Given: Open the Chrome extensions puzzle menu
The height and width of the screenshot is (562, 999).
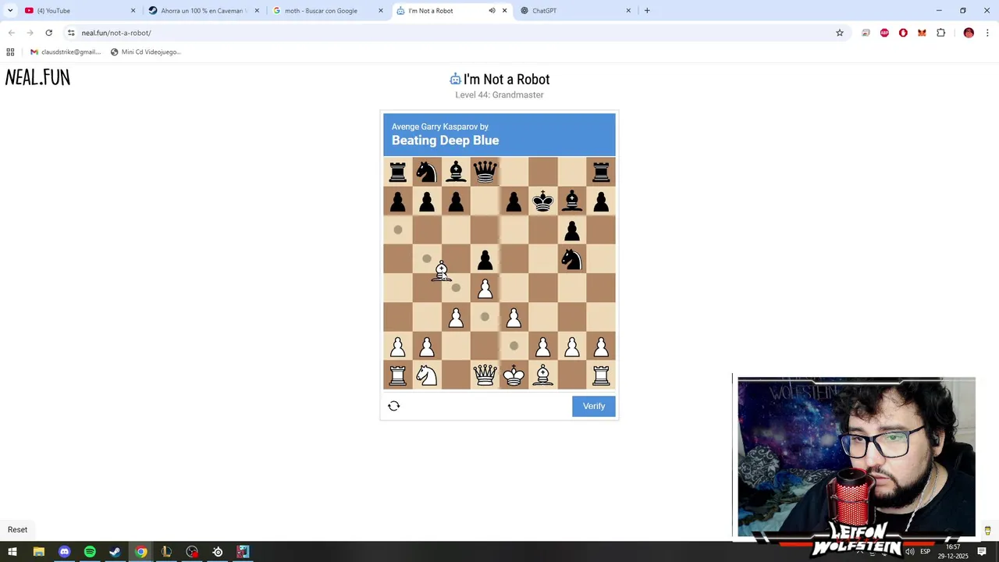Looking at the screenshot, I should tap(940, 33).
